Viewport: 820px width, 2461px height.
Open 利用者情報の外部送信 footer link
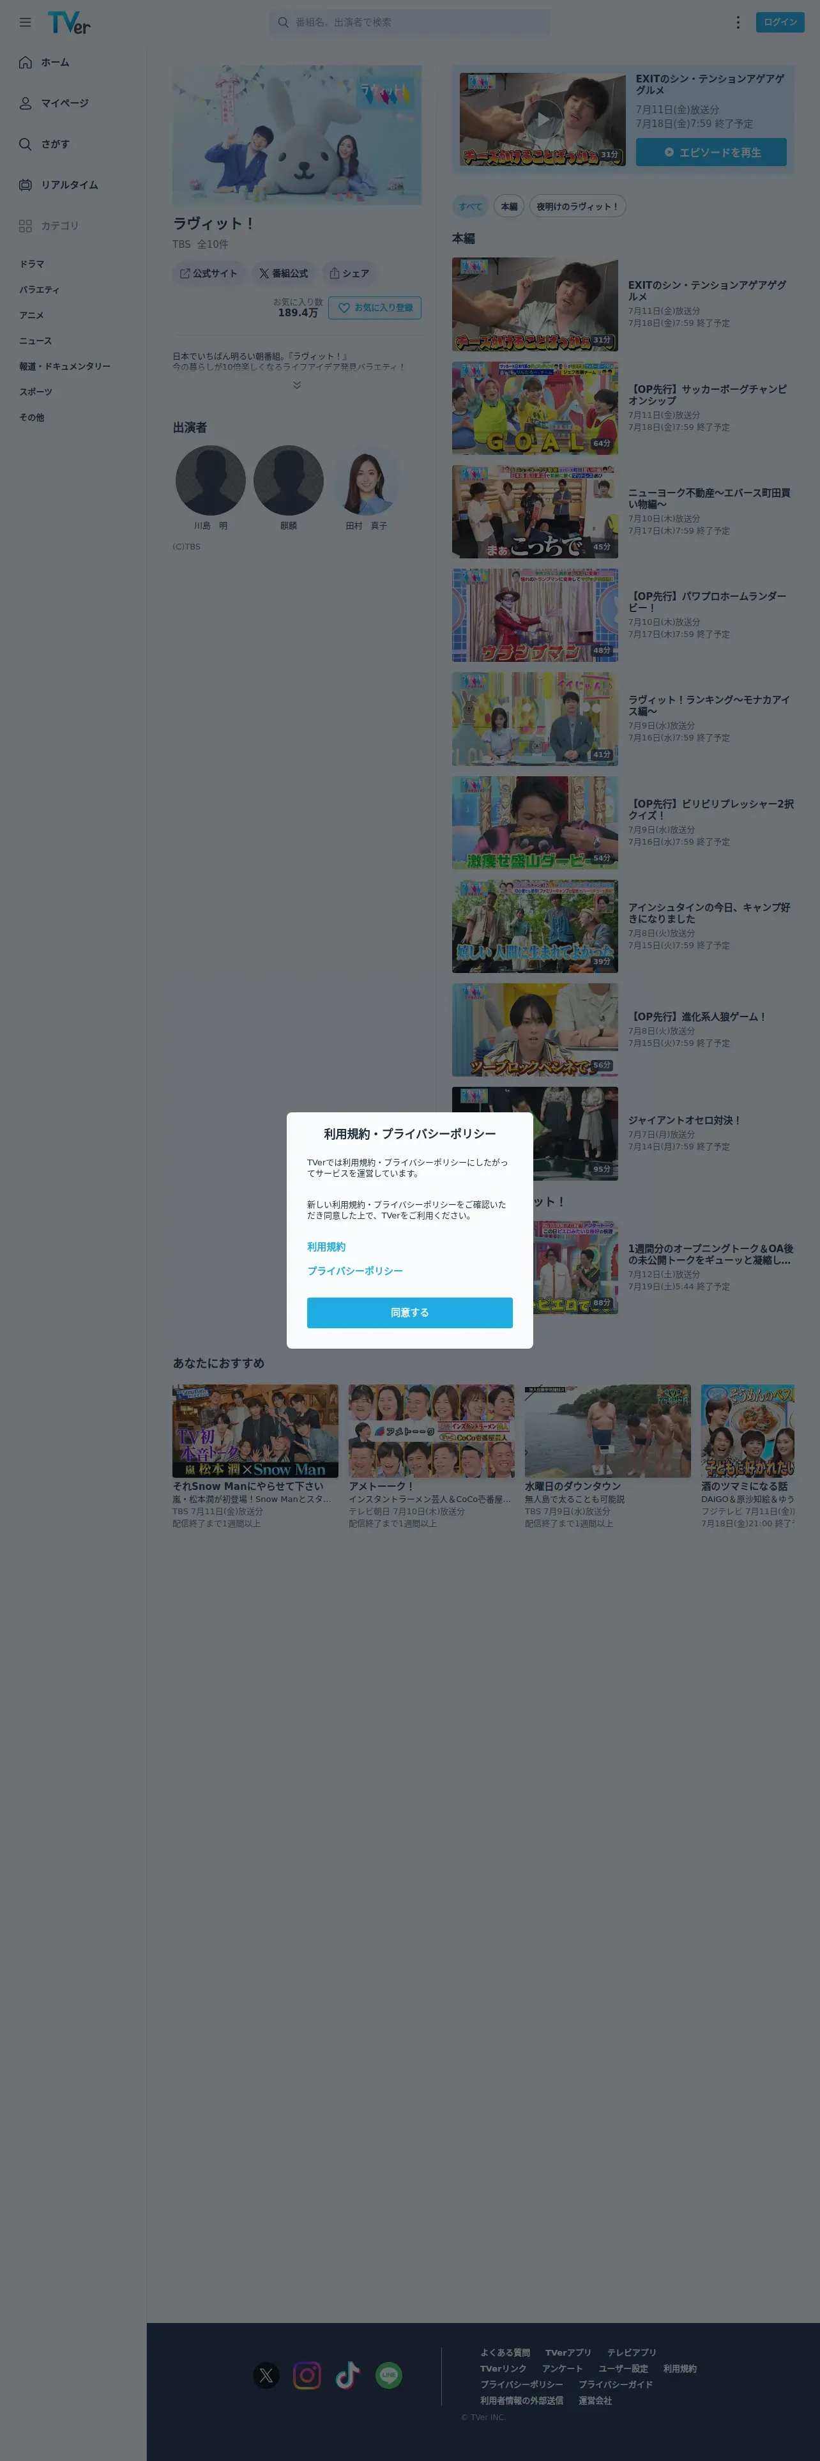tap(521, 2401)
